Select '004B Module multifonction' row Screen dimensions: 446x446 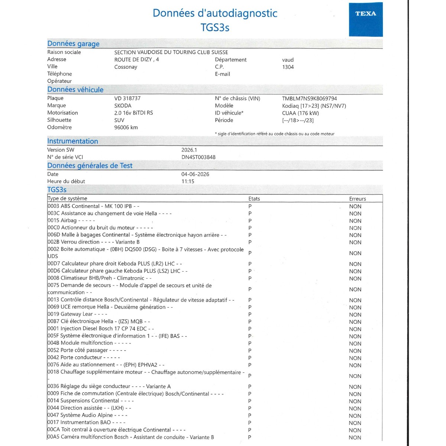coord(215,343)
